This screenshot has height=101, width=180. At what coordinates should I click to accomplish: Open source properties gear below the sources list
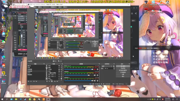[52, 81]
